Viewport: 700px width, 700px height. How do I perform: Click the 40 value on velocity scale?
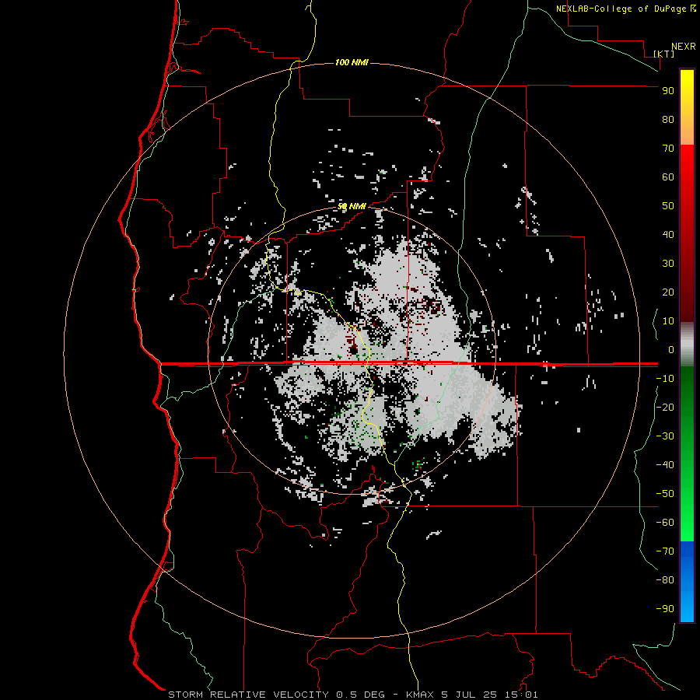(x=668, y=234)
